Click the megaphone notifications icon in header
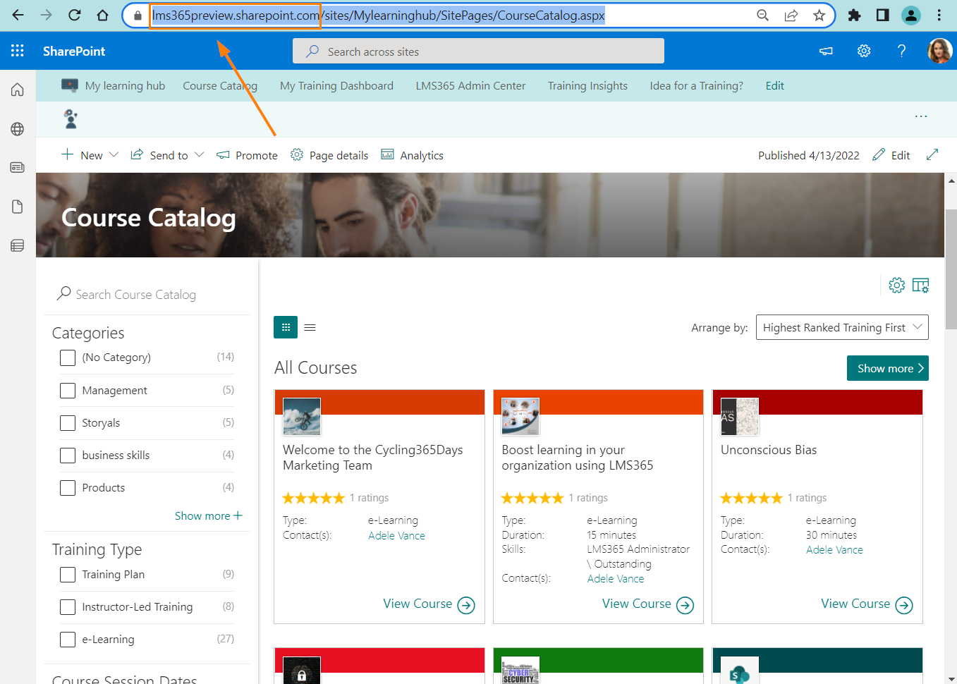 click(826, 51)
